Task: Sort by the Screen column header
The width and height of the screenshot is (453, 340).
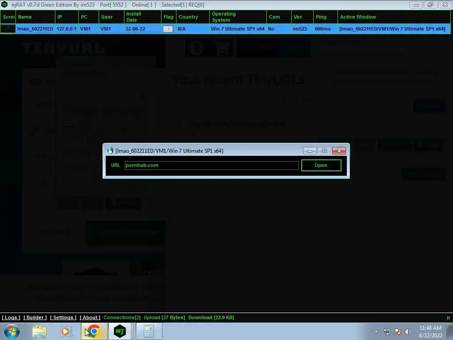Action: click(8, 17)
